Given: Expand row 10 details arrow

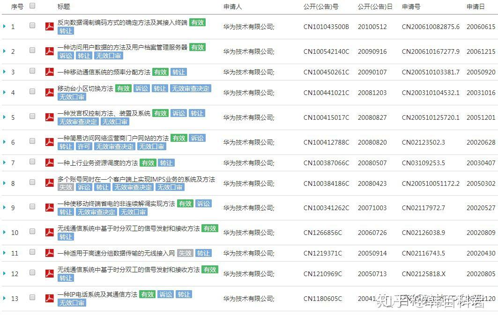Looking at the screenshot, I should pos(4,232).
